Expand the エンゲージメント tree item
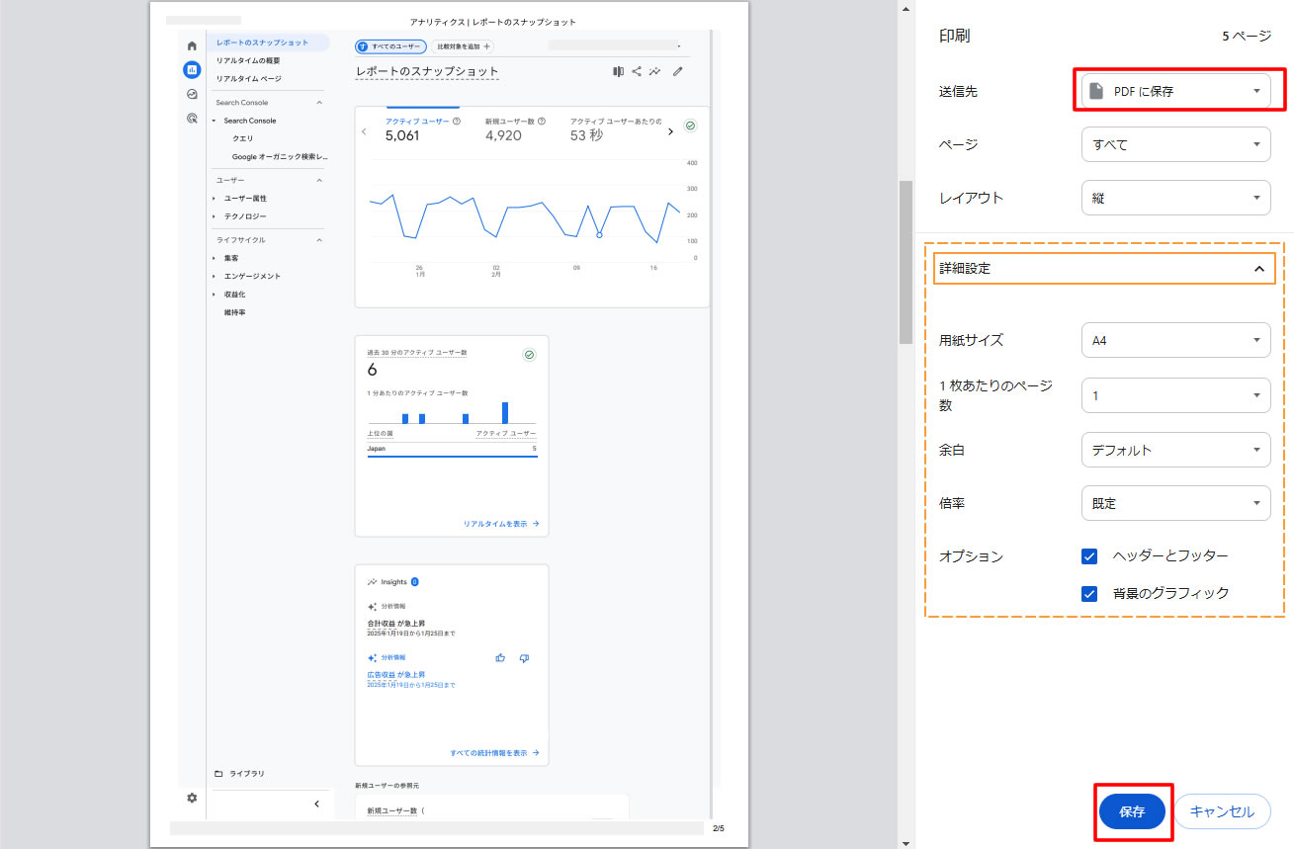The width and height of the screenshot is (1294, 849). click(214, 276)
